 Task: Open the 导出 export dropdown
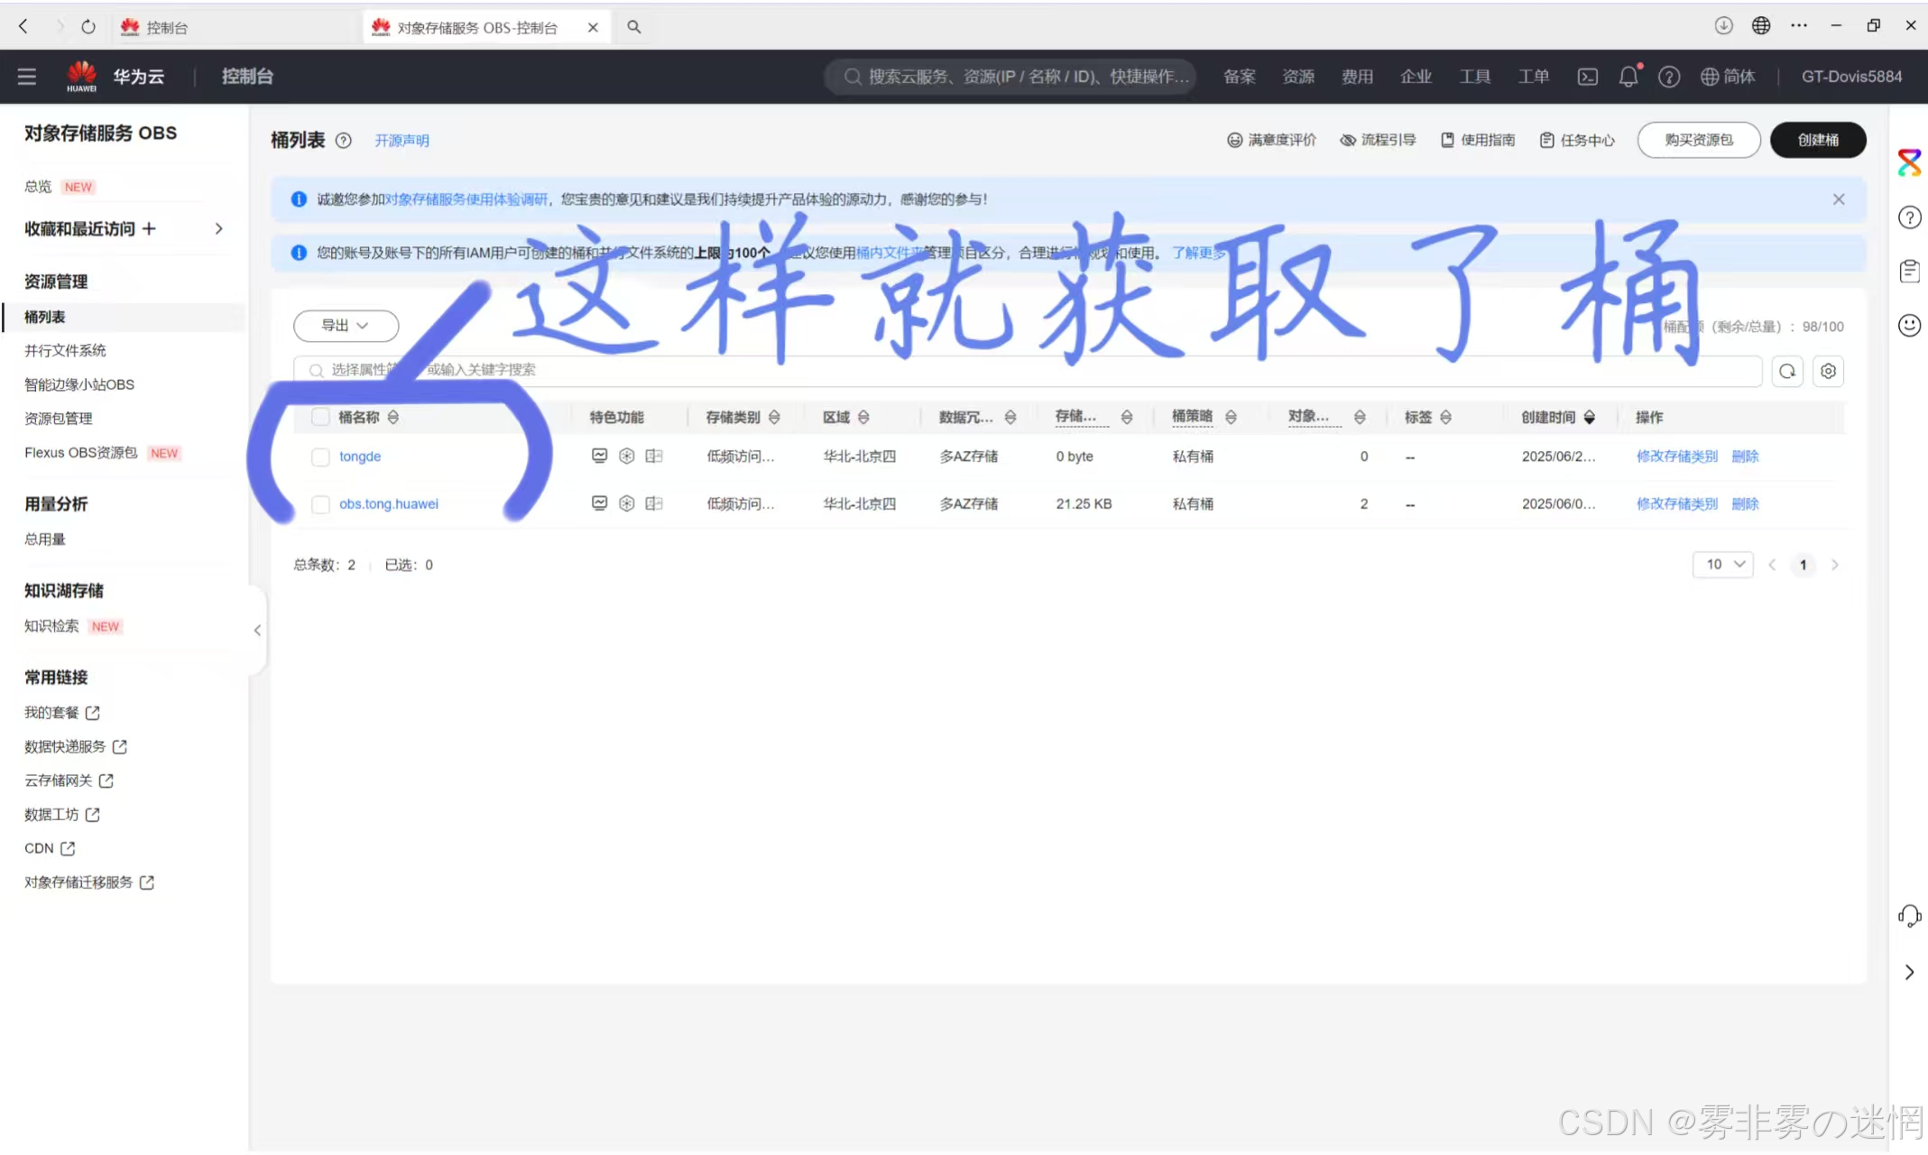pos(346,326)
